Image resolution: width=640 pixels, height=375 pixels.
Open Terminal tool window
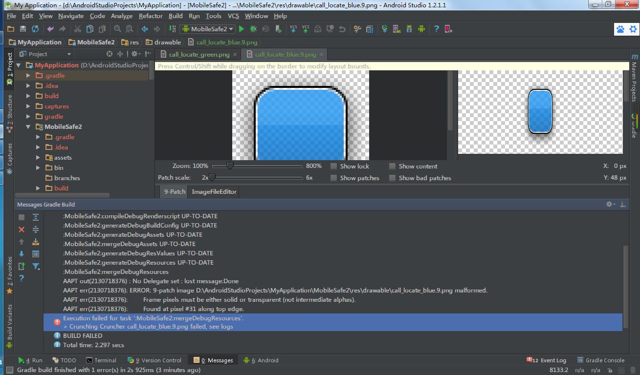tap(101, 360)
